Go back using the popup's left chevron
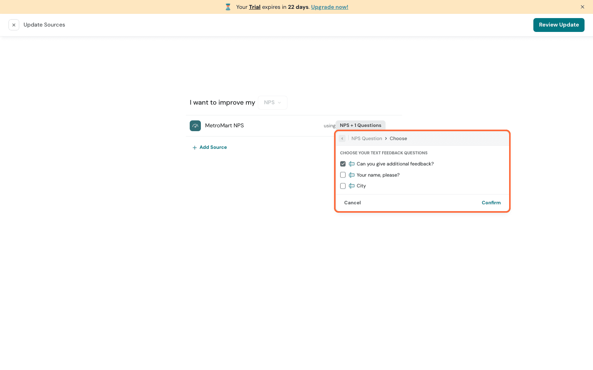Image resolution: width=593 pixels, height=370 pixels. [x=342, y=138]
